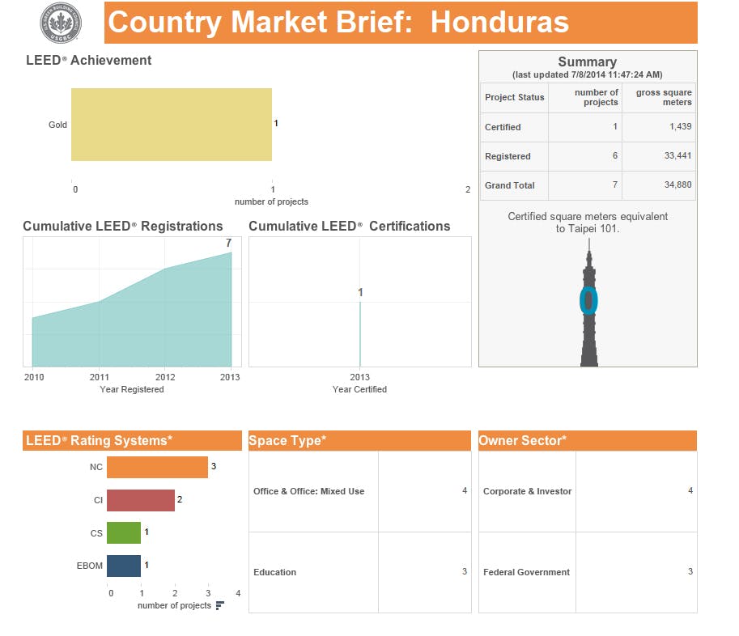
Task: Select the Gold achievement bar
Action: click(x=171, y=125)
